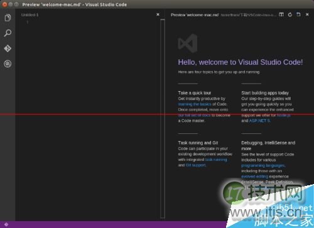Viewport: 314px width, 228px height.
Task: Click the 'Start building apps today' heading
Action: (x=265, y=93)
